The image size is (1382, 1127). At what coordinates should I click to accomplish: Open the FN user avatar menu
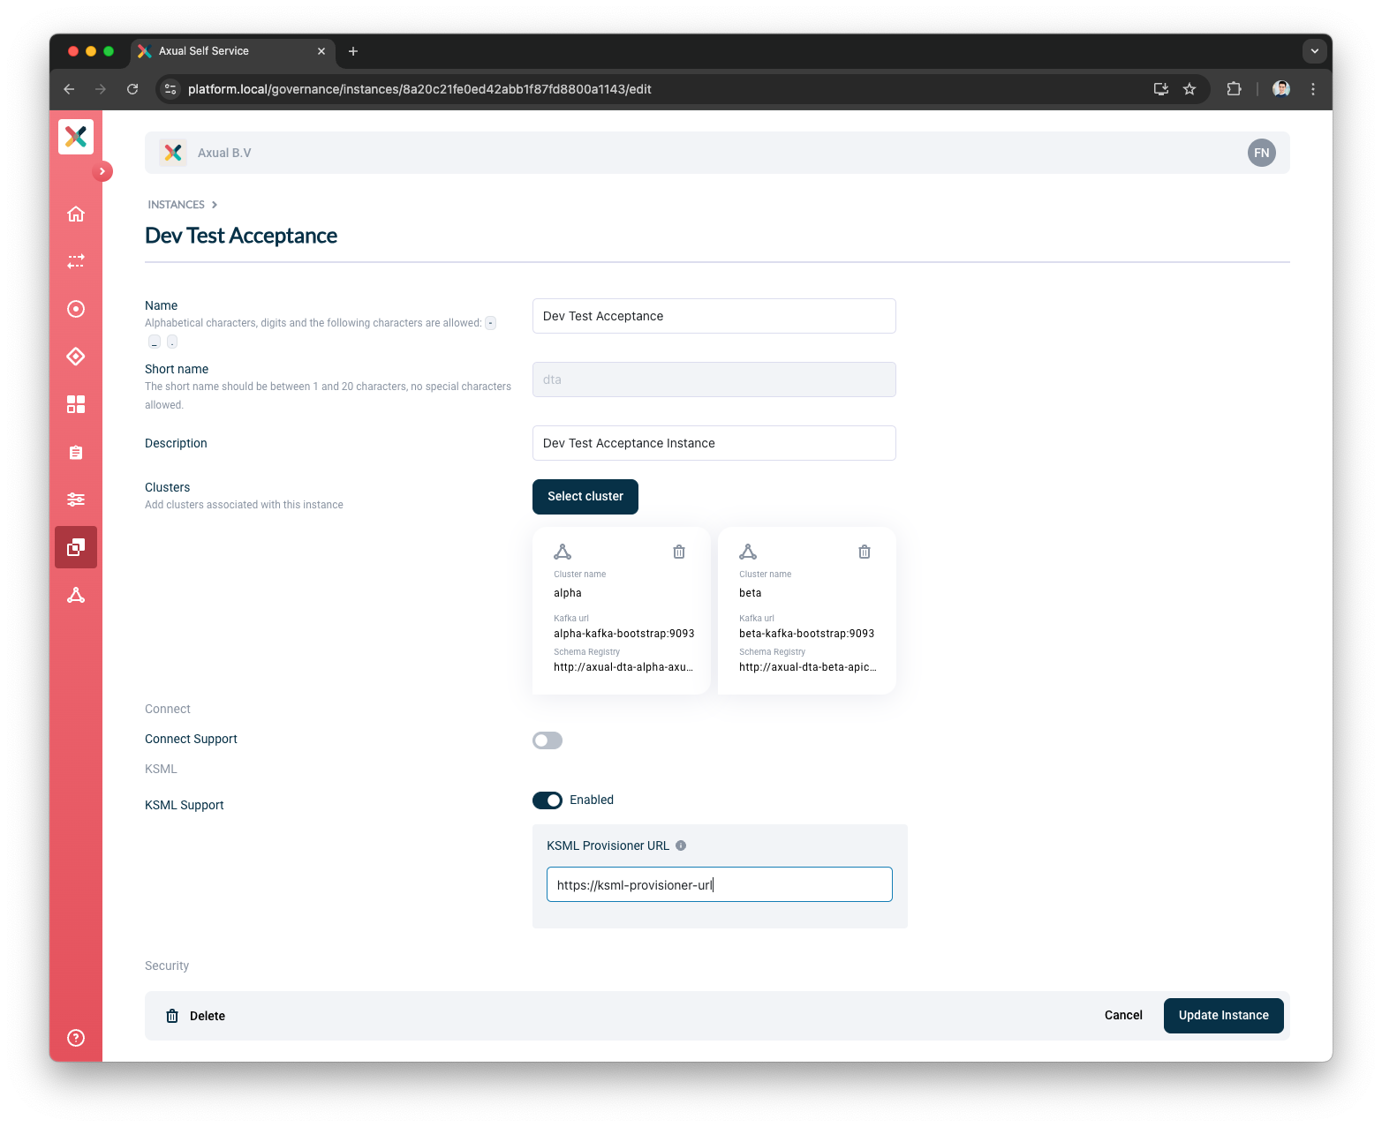click(1262, 153)
